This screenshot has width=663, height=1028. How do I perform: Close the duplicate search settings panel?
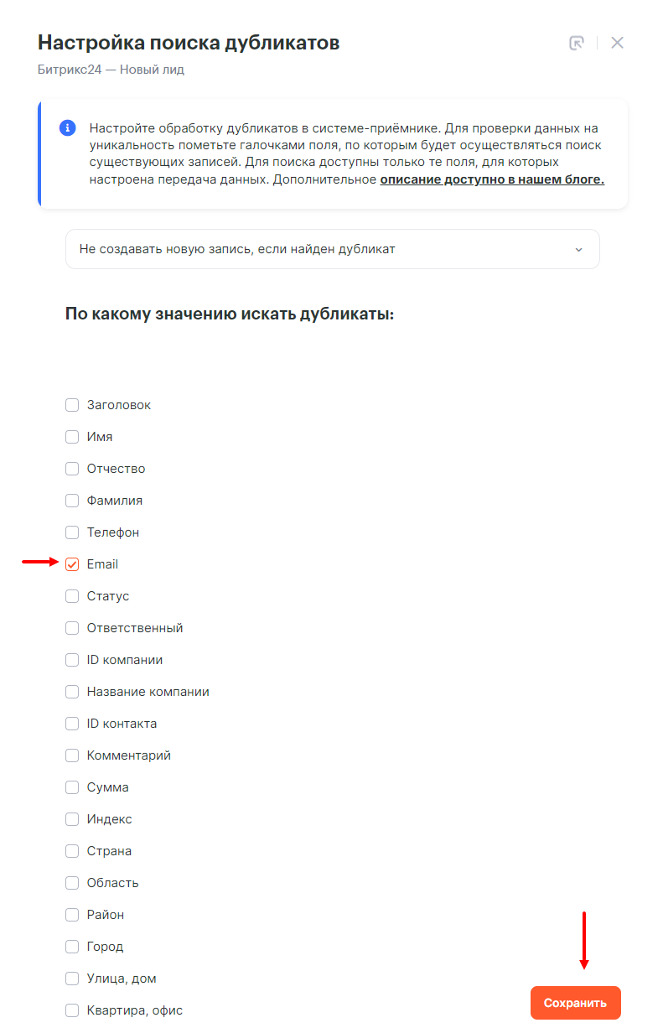tap(617, 44)
